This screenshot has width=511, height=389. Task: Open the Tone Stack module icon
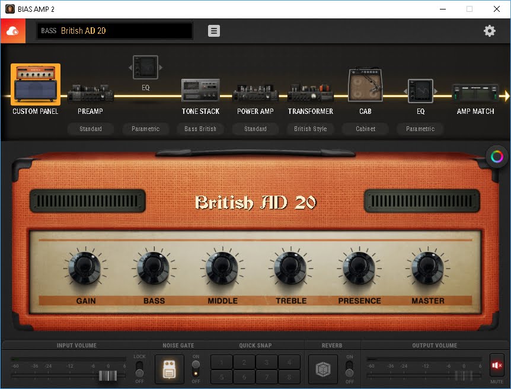point(200,90)
